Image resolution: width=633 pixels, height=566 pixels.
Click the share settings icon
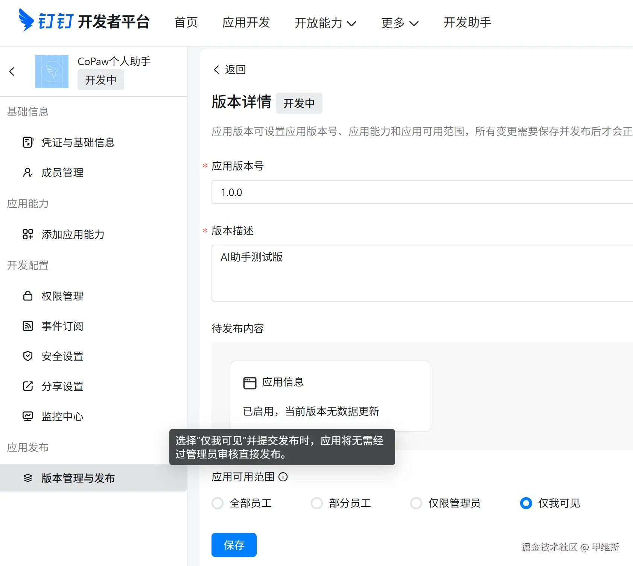tap(28, 386)
